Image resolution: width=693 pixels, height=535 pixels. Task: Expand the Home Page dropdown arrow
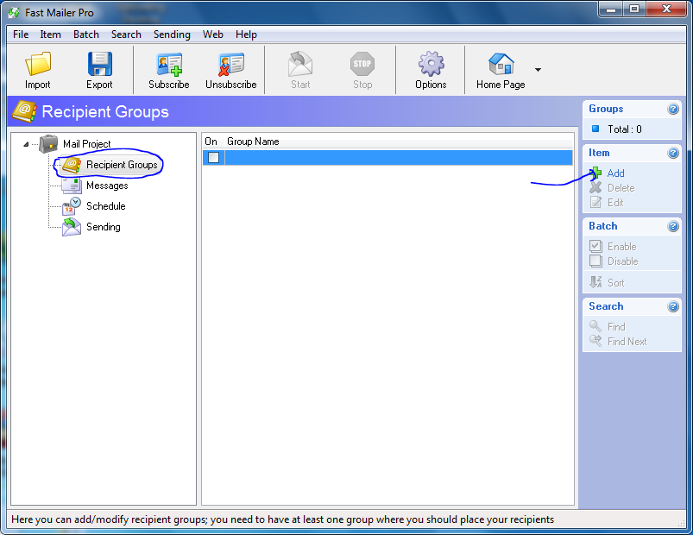[x=538, y=70]
